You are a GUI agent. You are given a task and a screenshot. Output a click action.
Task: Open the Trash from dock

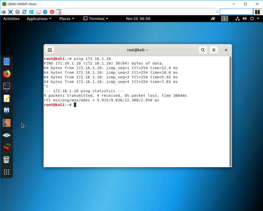[7, 160]
